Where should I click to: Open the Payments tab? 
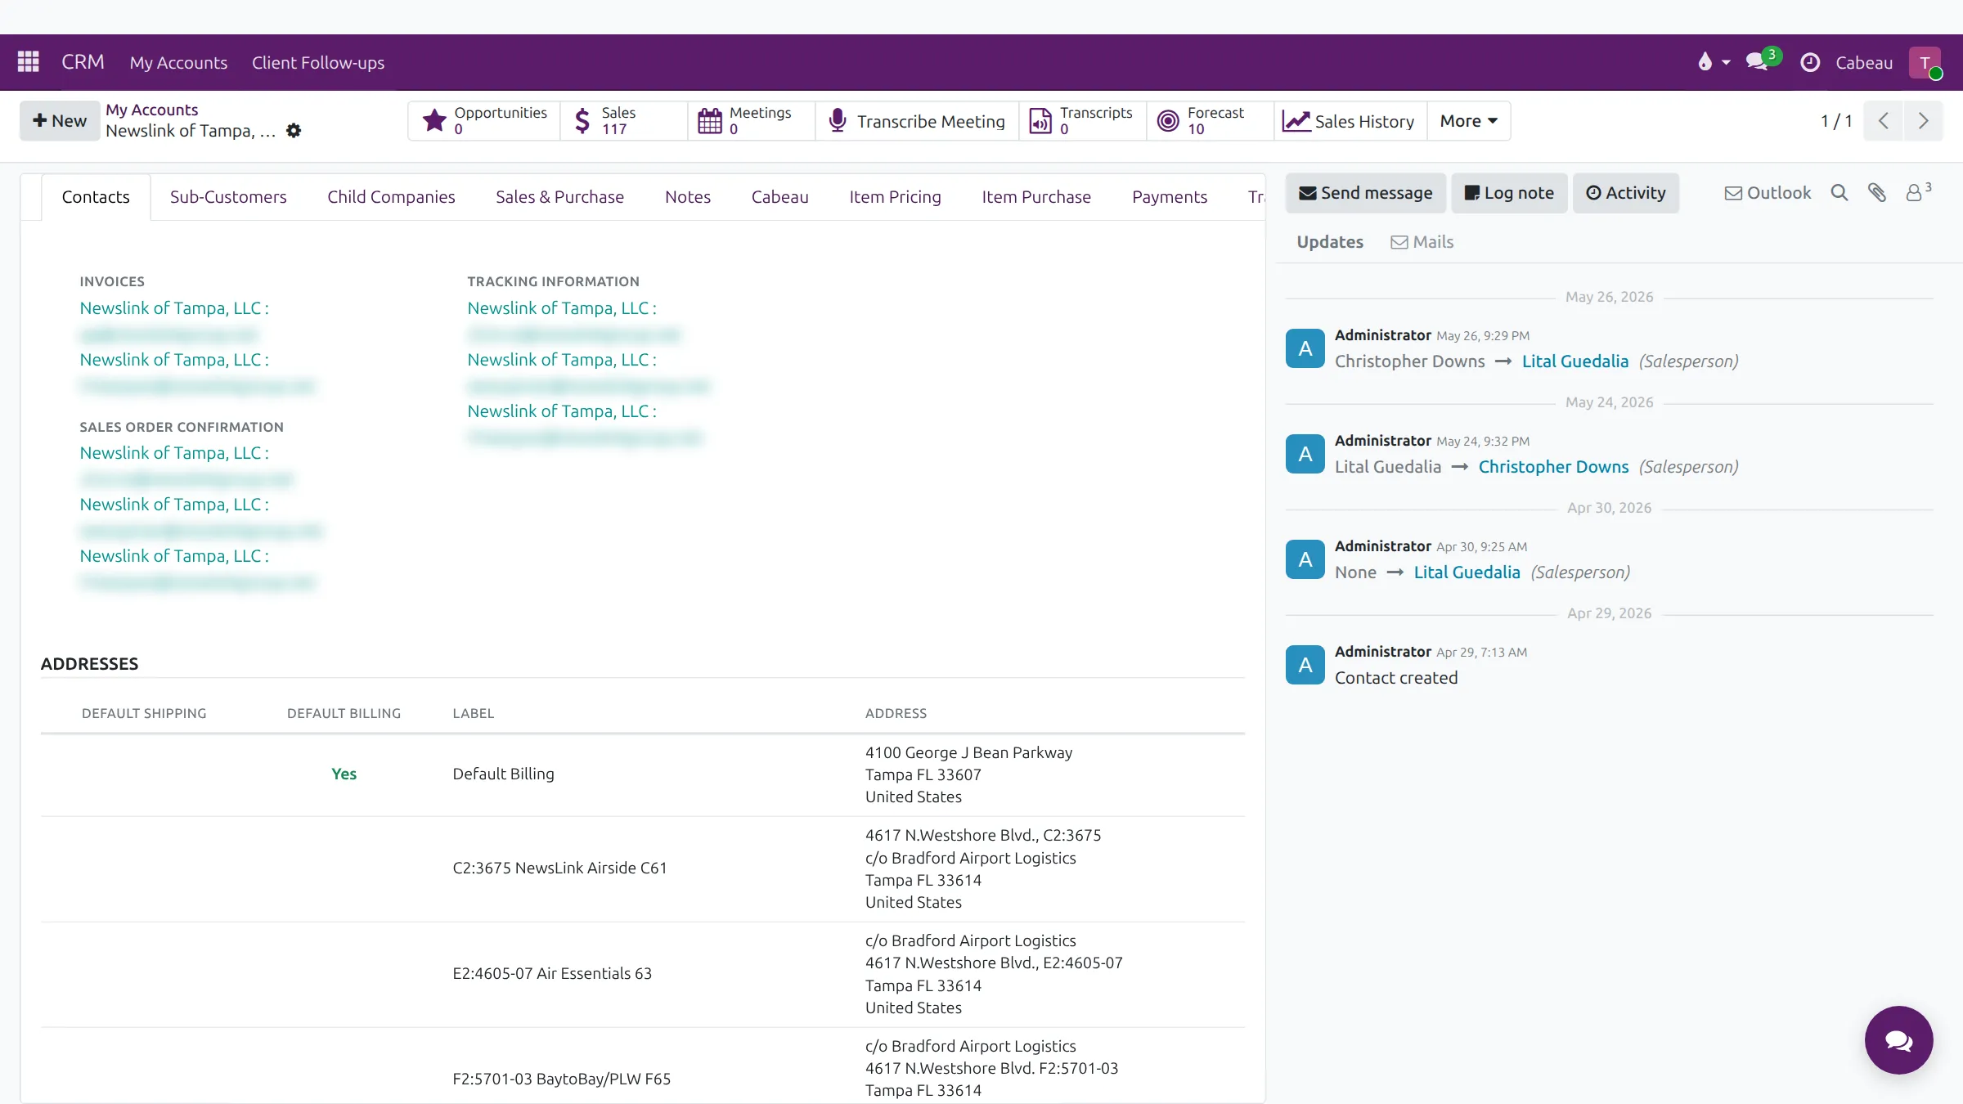click(x=1170, y=197)
